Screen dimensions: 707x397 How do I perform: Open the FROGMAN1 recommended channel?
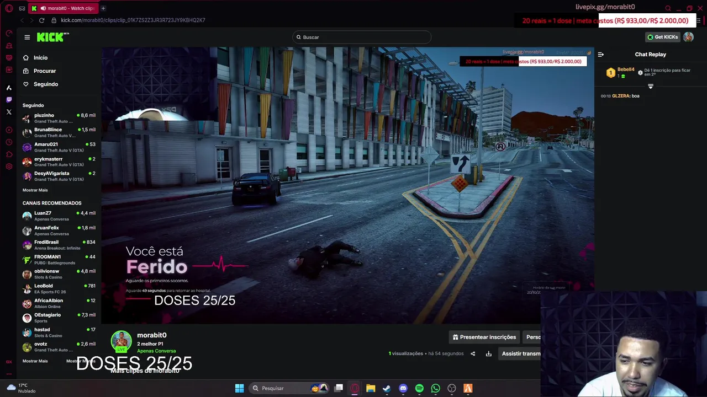click(x=59, y=259)
